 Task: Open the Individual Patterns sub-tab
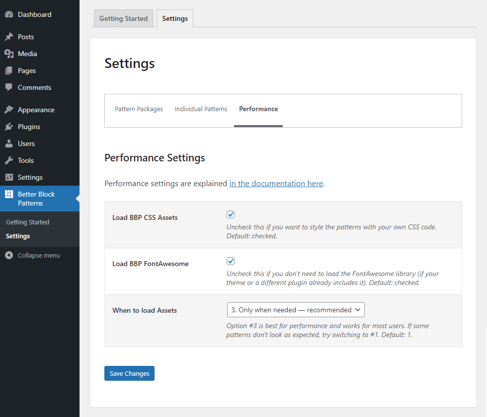(201, 109)
